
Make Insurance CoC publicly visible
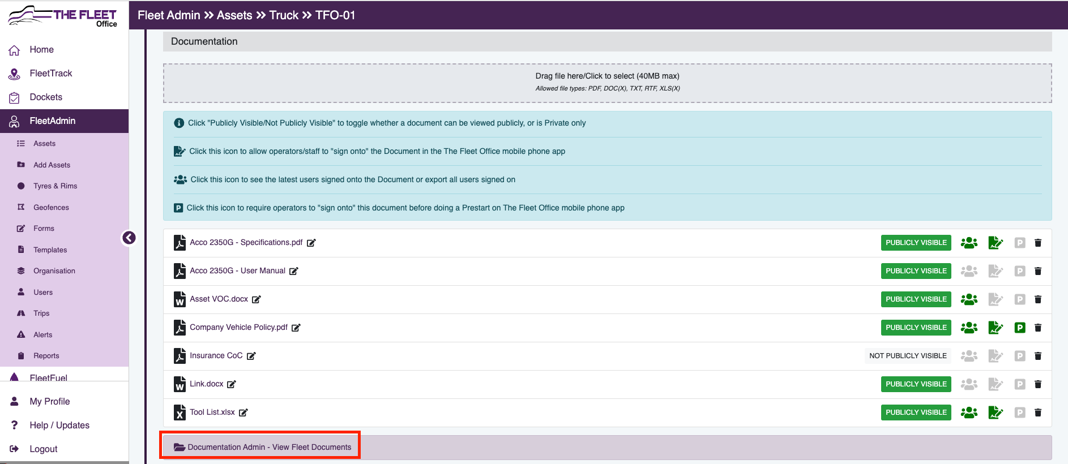pos(908,356)
